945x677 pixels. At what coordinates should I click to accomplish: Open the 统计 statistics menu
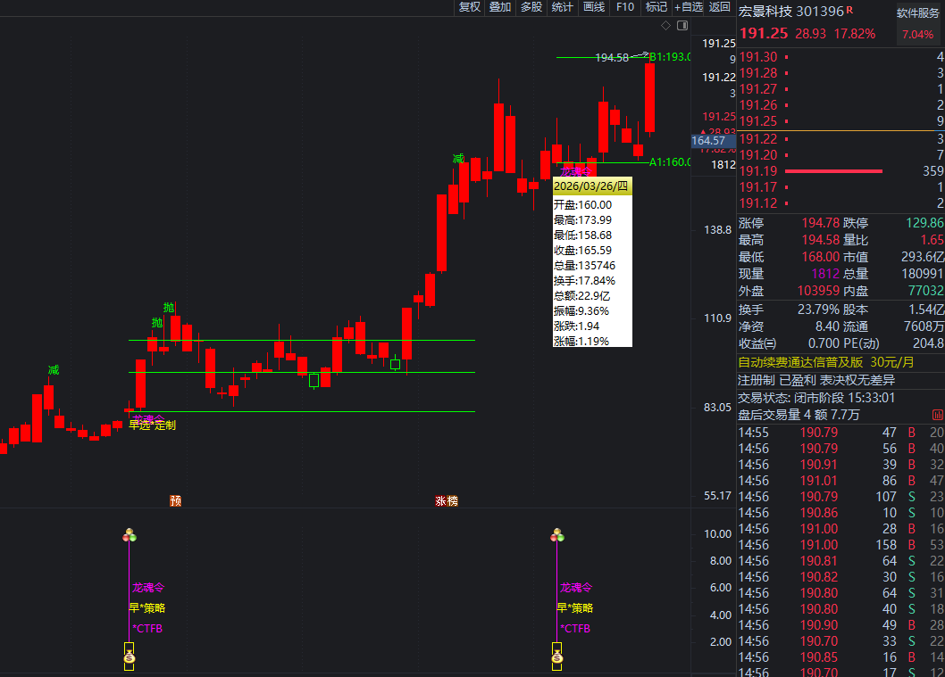563,7
